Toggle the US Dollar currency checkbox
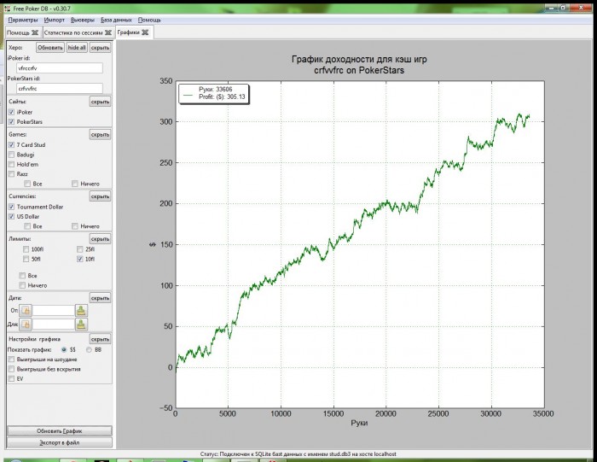This screenshot has width=597, height=462. coord(11,217)
